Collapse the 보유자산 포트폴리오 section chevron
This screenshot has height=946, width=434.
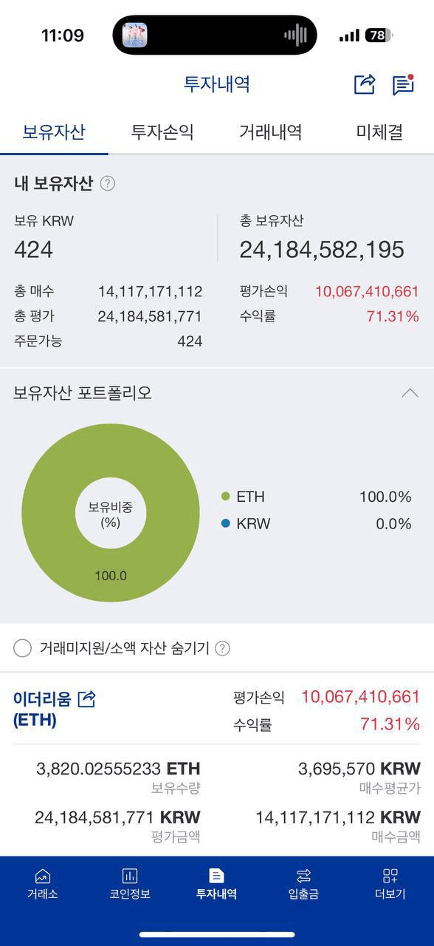click(410, 392)
